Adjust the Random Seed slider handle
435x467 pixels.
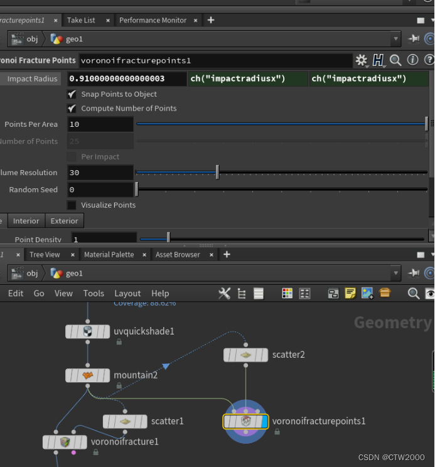click(137, 190)
